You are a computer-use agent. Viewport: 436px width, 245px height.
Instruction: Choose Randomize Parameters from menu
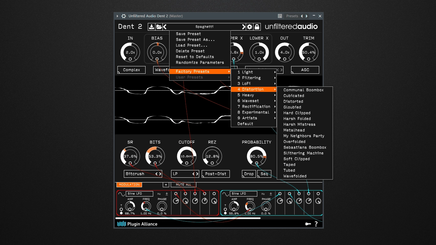(200, 63)
